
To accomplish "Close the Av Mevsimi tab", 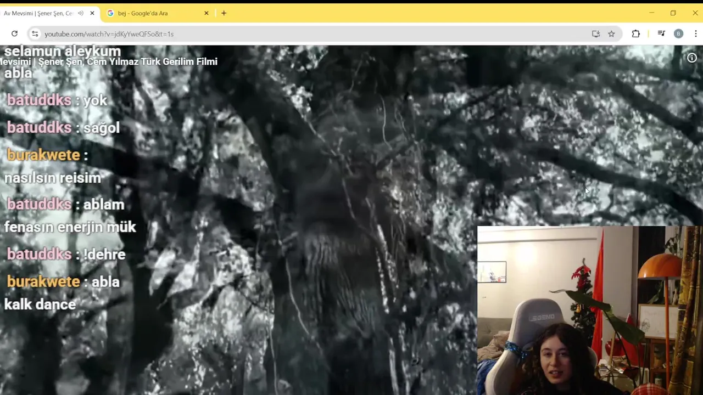I will coord(92,13).
